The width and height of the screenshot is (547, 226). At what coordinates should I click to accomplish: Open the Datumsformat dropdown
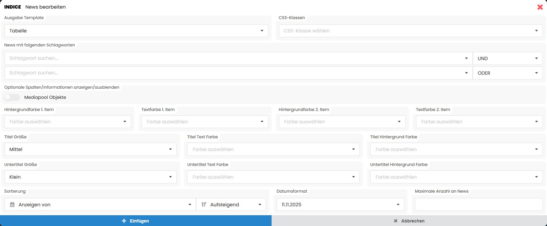[340, 205]
